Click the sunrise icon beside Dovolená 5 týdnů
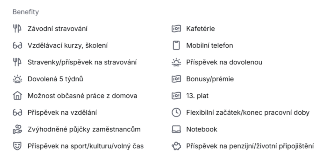This screenshot has width=326, height=161. tap(17, 79)
